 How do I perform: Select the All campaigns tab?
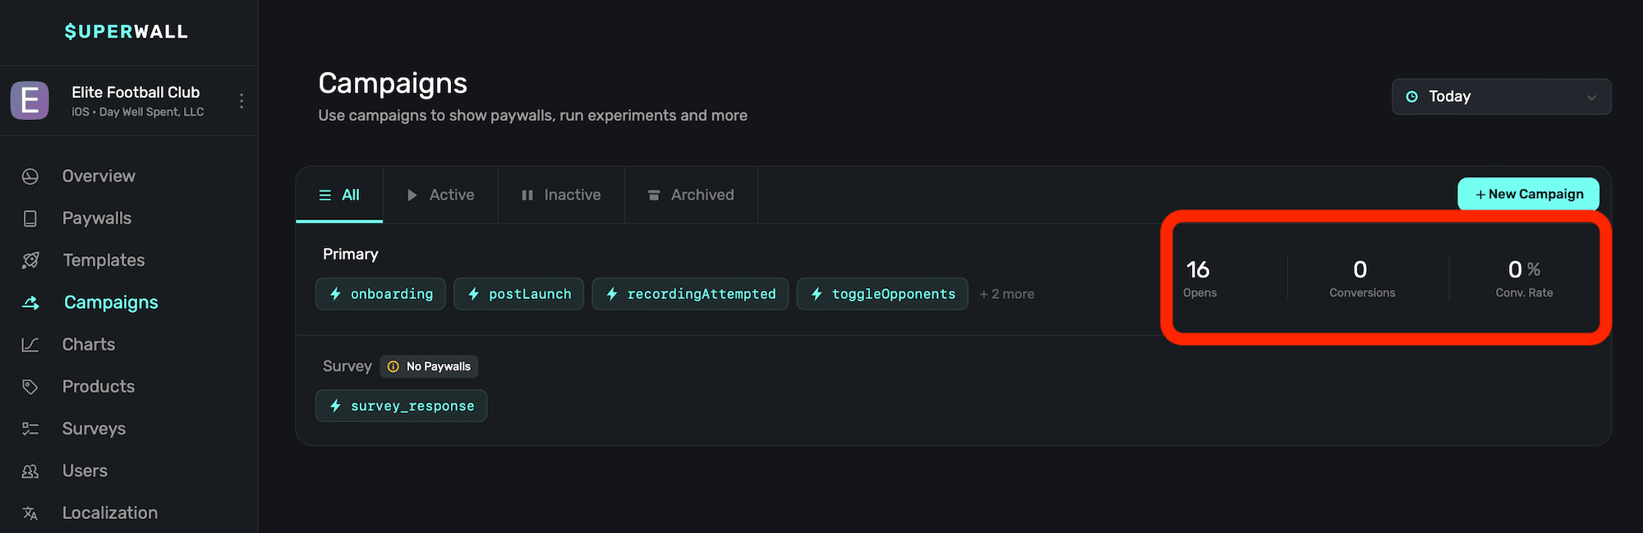[x=339, y=195]
